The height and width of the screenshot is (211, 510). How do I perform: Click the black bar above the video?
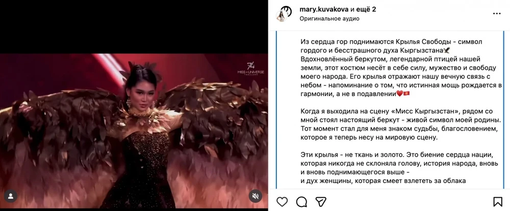point(134,26)
